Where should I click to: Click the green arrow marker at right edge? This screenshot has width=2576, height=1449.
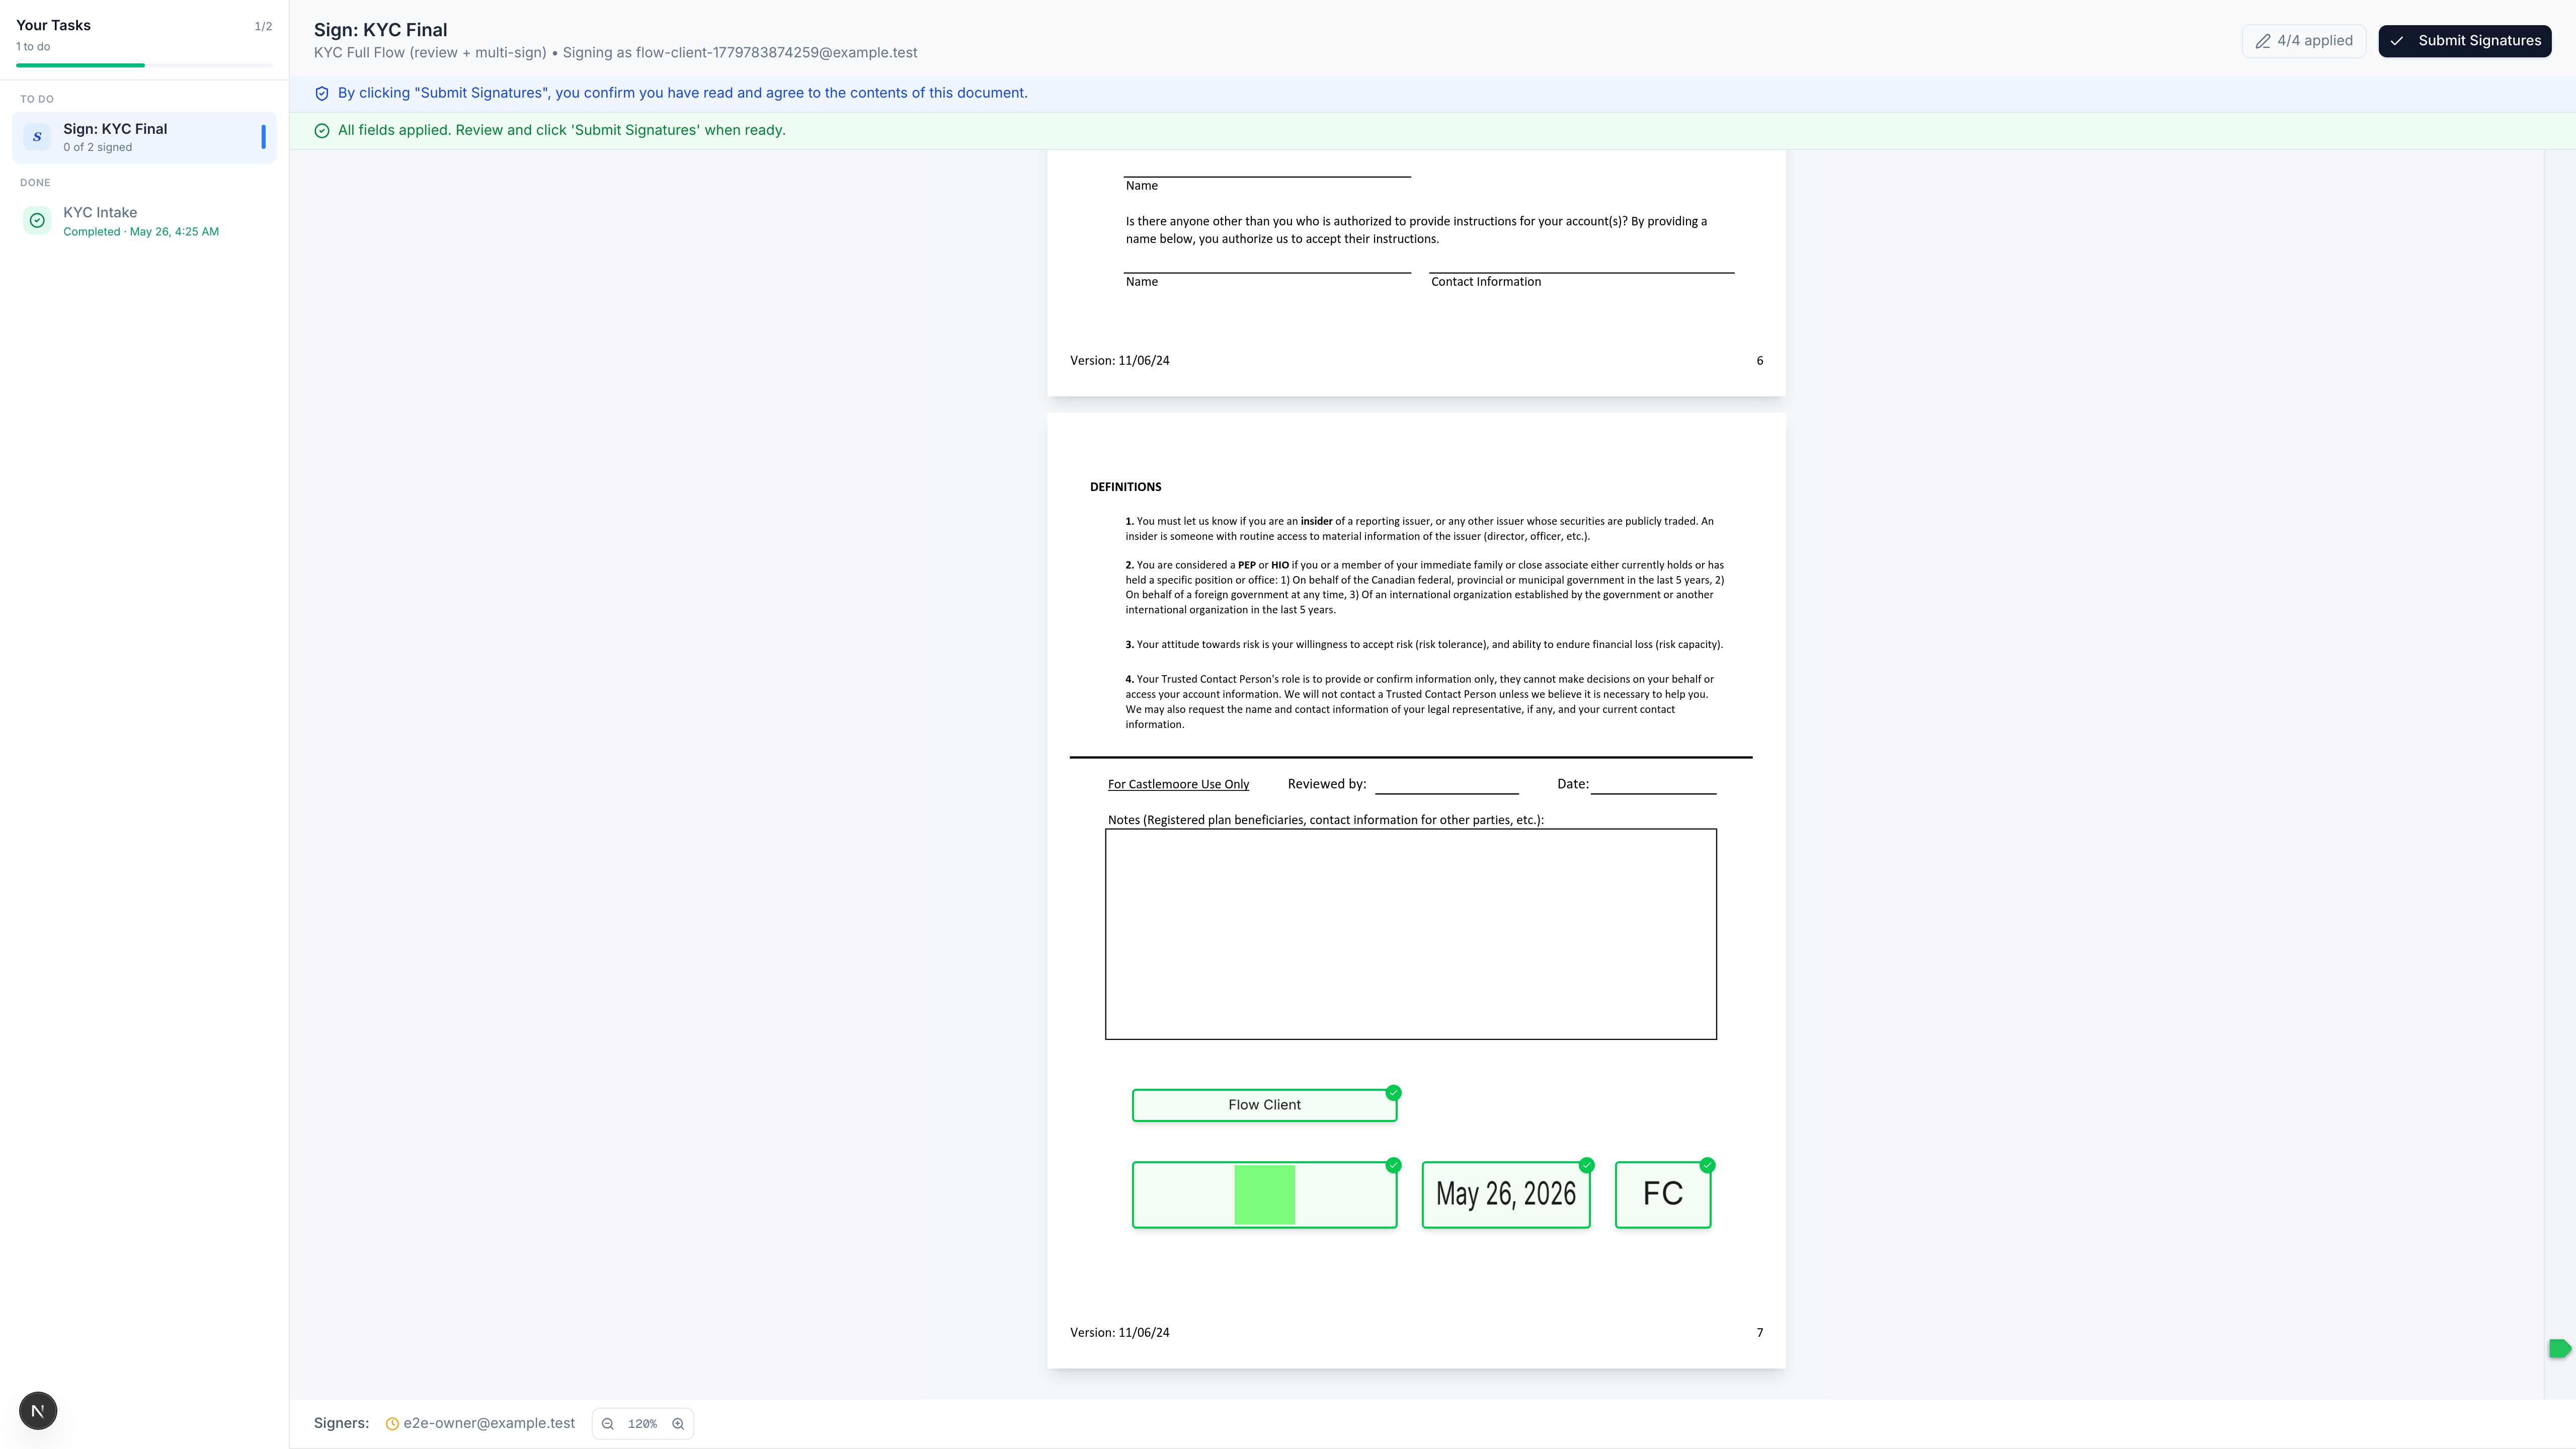point(2559,1348)
